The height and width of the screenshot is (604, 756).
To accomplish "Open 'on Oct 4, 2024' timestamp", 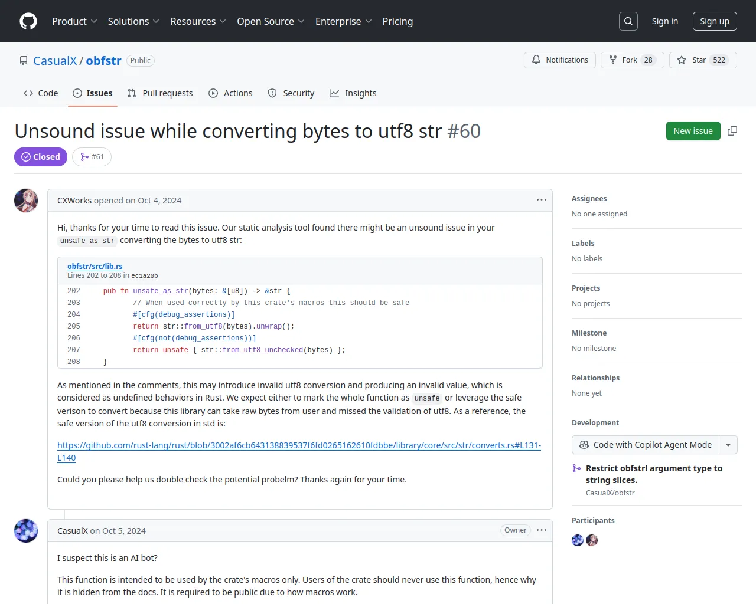I will tap(154, 201).
